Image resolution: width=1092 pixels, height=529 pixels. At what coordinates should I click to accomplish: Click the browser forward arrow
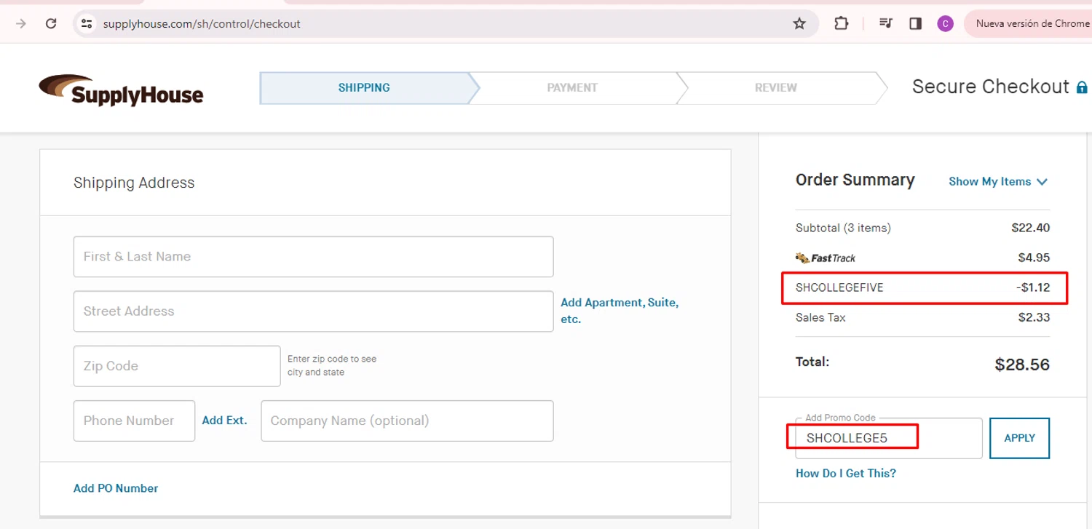[x=21, y=23]
